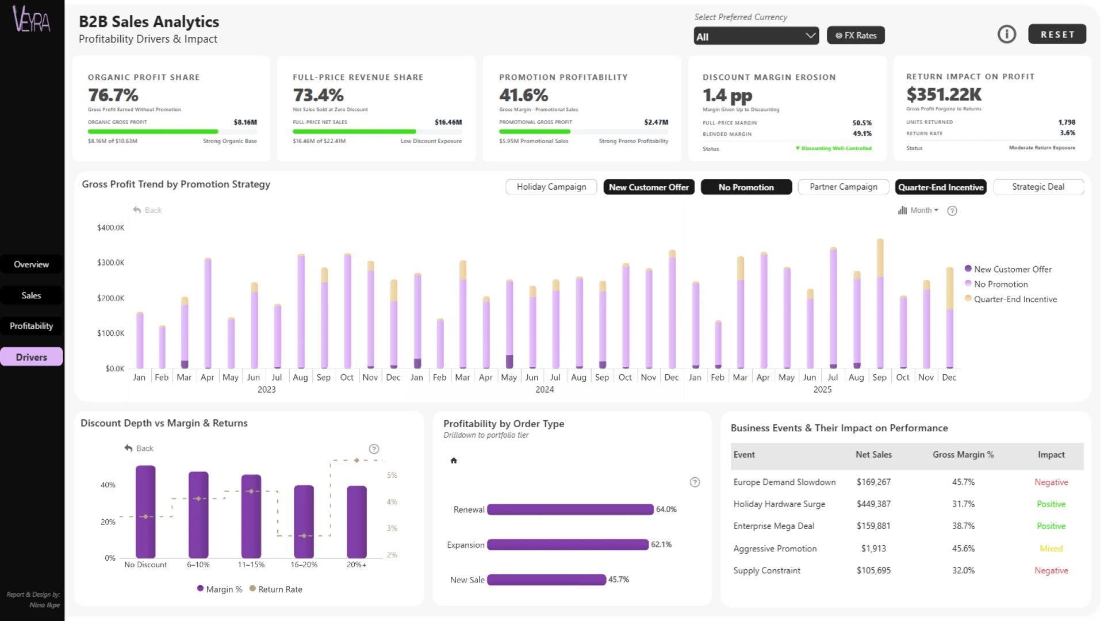Click the 73.4% Full-Price Revenue value
1104x621 pixels.
pos(318,95)
